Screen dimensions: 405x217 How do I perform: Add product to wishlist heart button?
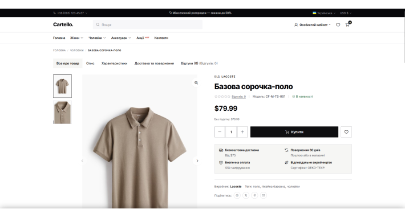[x=346, y=132]
